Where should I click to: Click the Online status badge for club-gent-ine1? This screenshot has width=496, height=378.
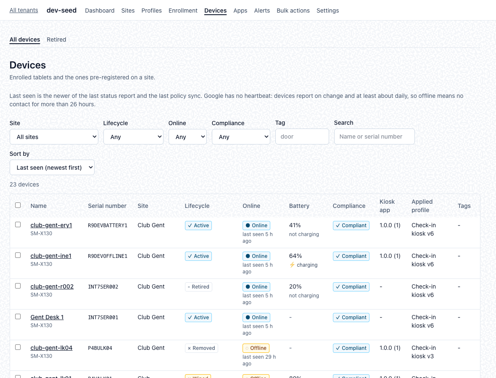coord(256,256)
